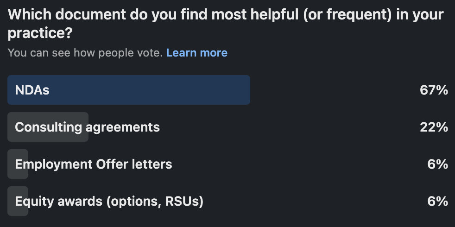
Task: Select the Consulting agreements poll option
Action: pos(87,127)
